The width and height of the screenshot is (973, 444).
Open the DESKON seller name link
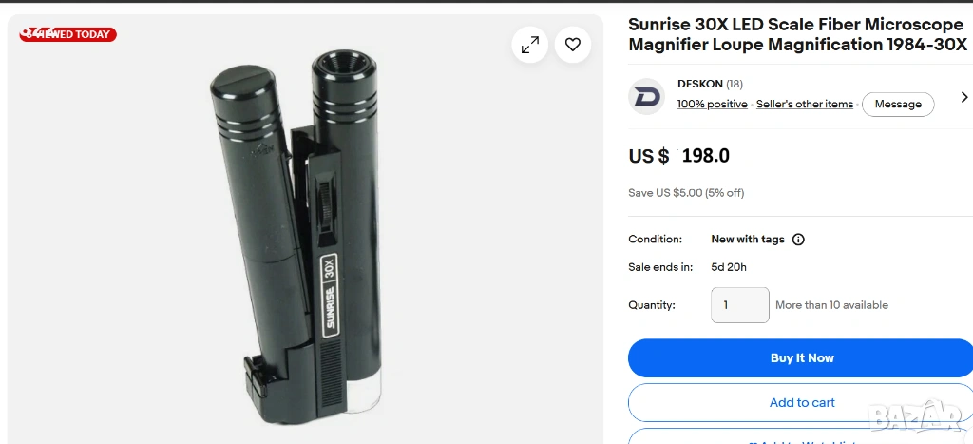coord(700,84)
